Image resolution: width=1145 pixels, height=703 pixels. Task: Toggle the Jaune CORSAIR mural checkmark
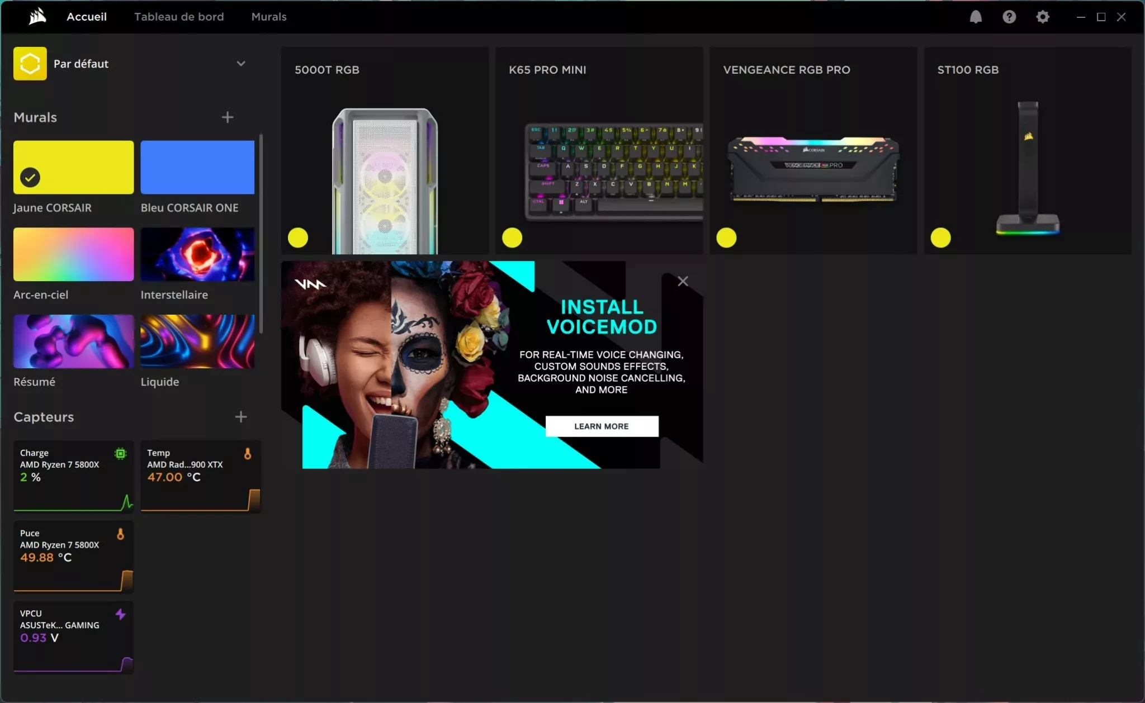coord(30,178)
